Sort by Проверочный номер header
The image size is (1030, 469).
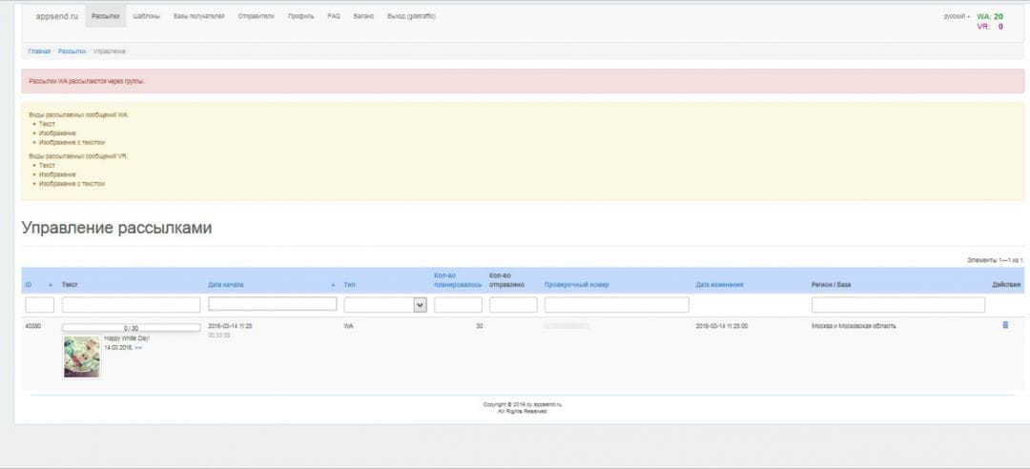576,284
